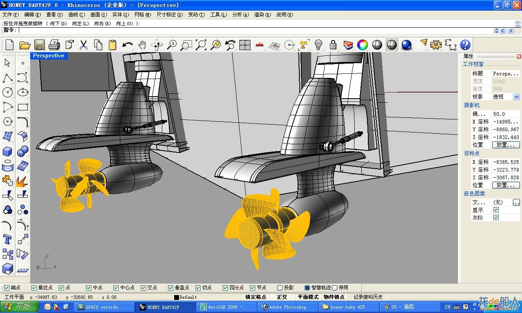Toggle 正交 ortho mode in status bar
522x313 pixels.
click(282, 297)
